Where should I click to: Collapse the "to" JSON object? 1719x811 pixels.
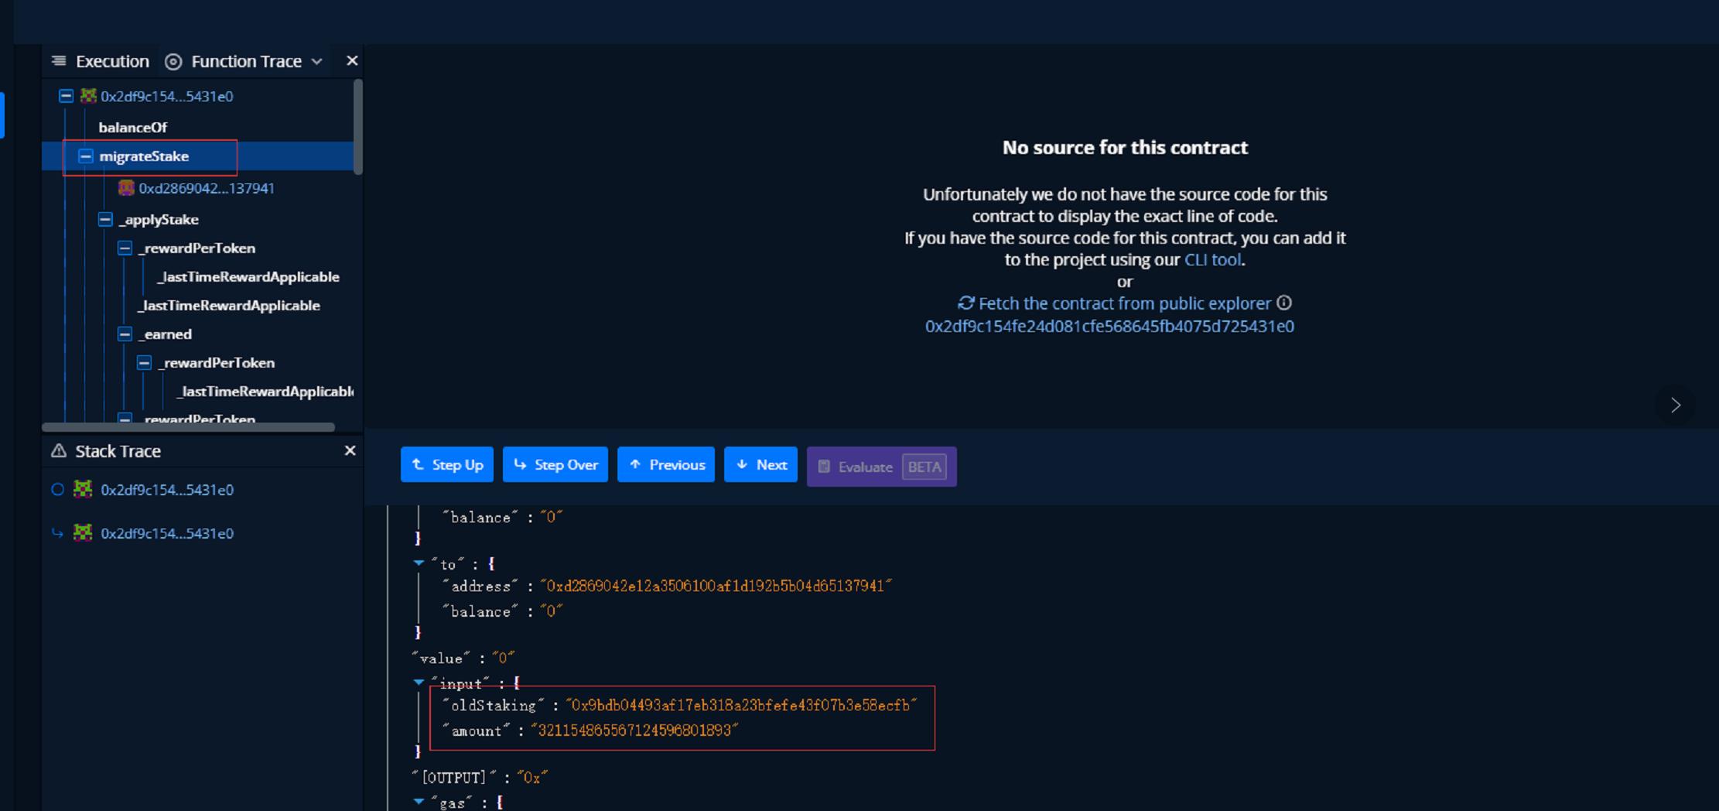pyautogui.click(x=419, y=563)
